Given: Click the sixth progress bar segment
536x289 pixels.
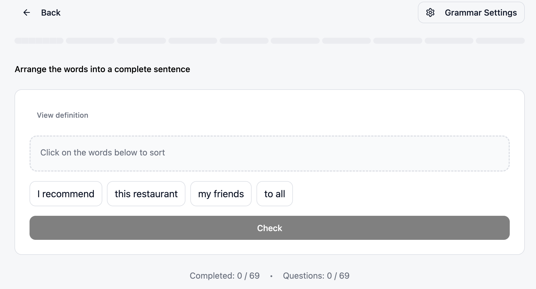Looking at the screenshot, I should (x=295, y=41).
